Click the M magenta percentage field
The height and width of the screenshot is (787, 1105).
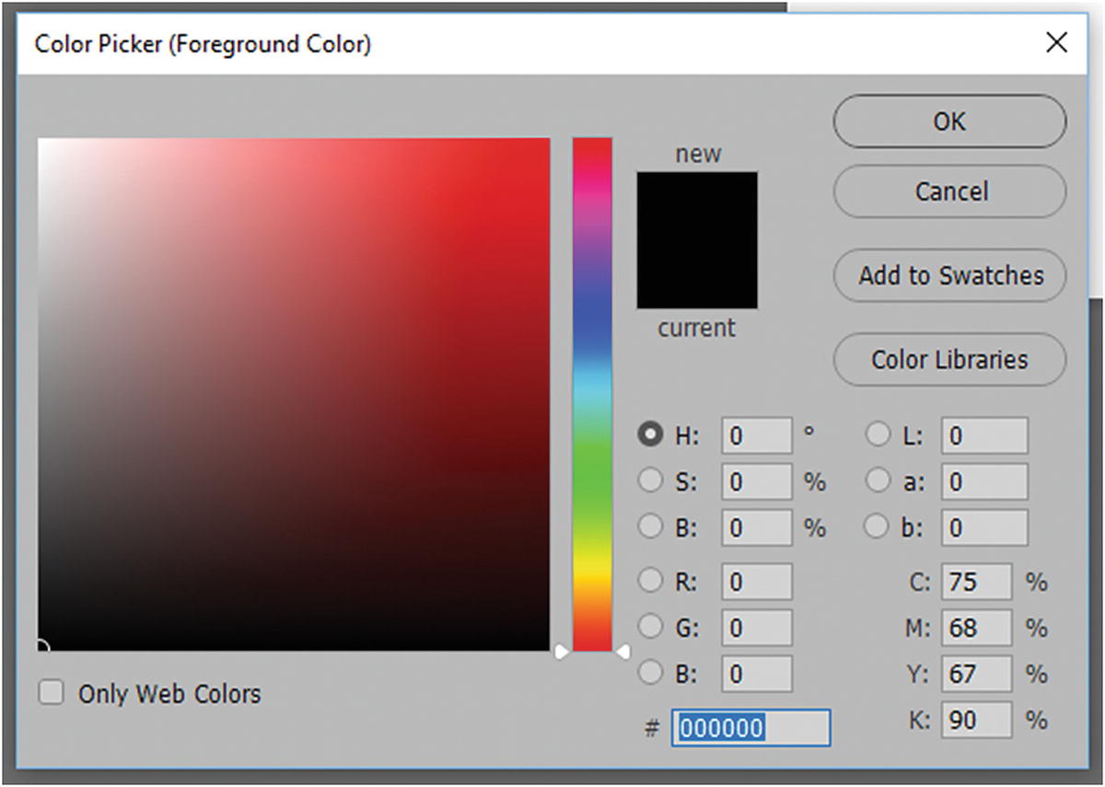[975, 628]
